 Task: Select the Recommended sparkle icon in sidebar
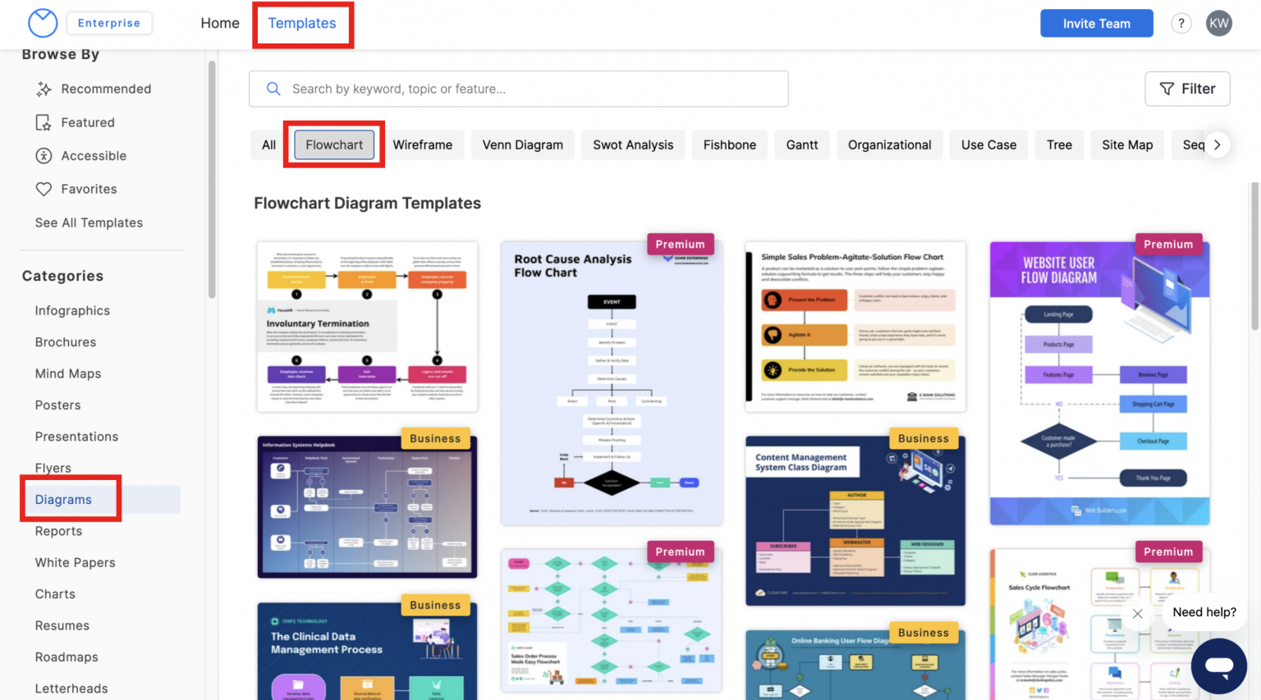point(44,89)
